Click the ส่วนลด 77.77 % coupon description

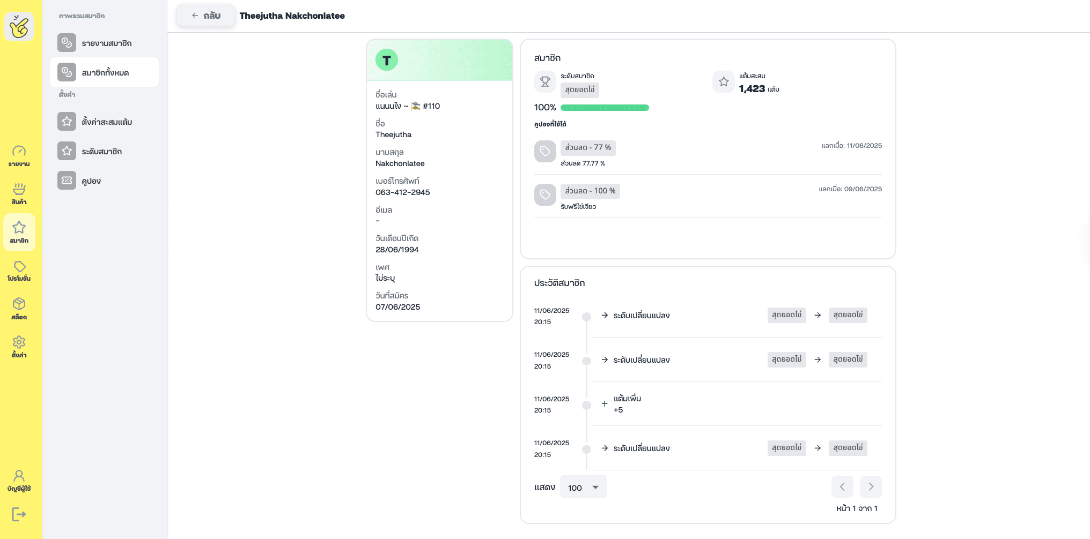tap(583, 163)
